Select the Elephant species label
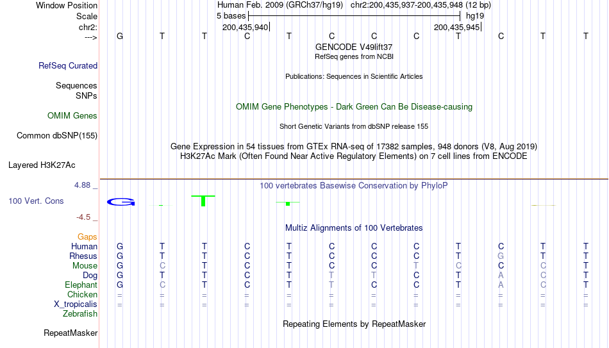Screen dimensions: 609x348 pos(81,285)
